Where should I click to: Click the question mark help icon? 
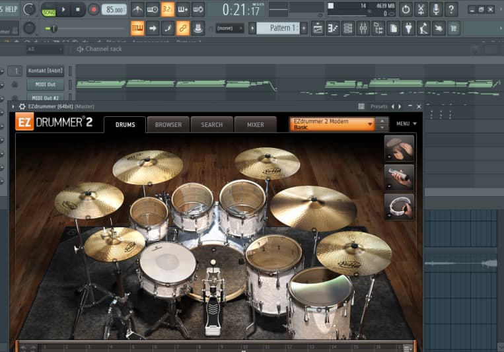pyautogui.click(x=451, y=10)
